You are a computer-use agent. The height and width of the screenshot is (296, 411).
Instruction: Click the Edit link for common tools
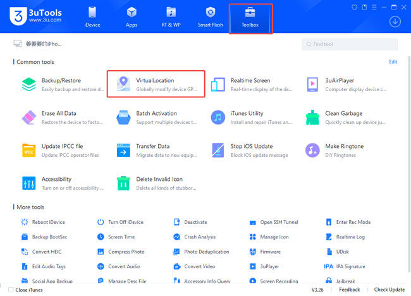pos(393,62)
